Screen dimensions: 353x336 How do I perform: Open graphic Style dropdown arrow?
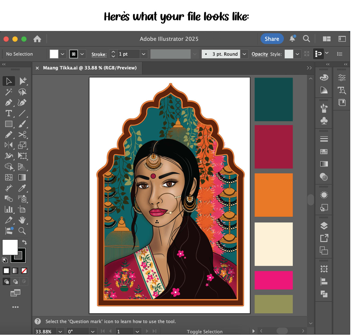[x=297, y=54]
